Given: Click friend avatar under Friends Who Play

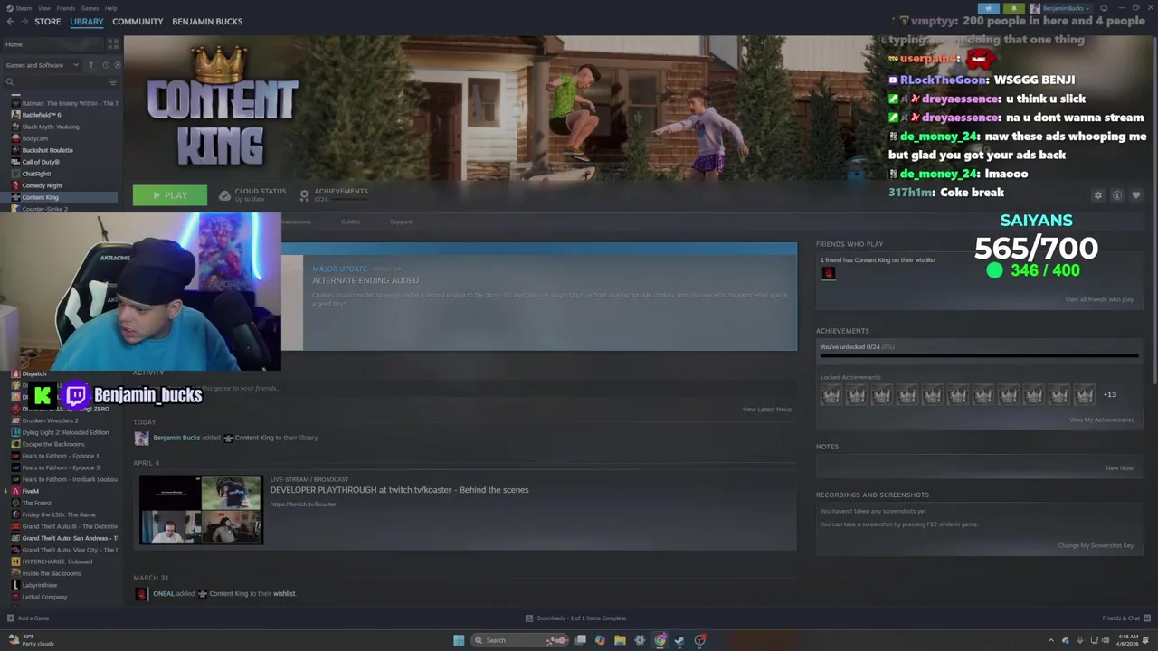Looking at the screenshot, I should [828, 274].
